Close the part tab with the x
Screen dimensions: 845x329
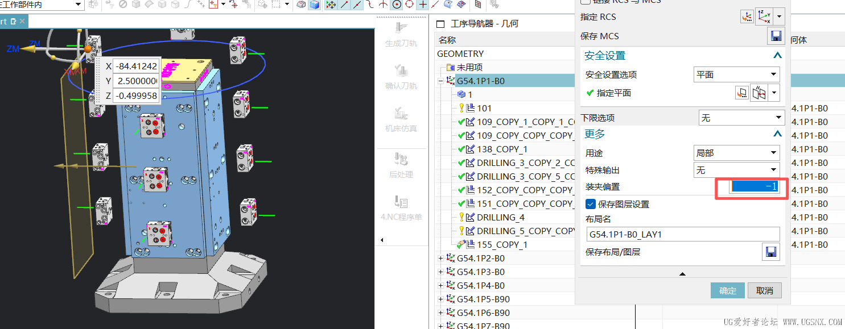pyautogui.click(x=22, y=21)
